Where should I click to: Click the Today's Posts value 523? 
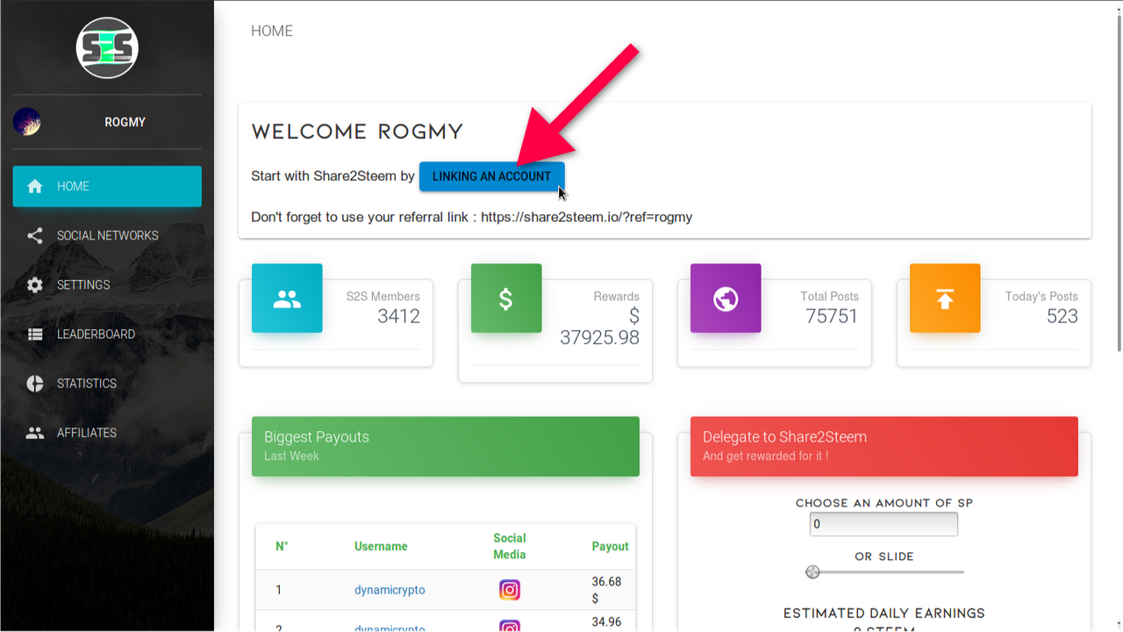pyautogui.click(x=1062, y=316)
